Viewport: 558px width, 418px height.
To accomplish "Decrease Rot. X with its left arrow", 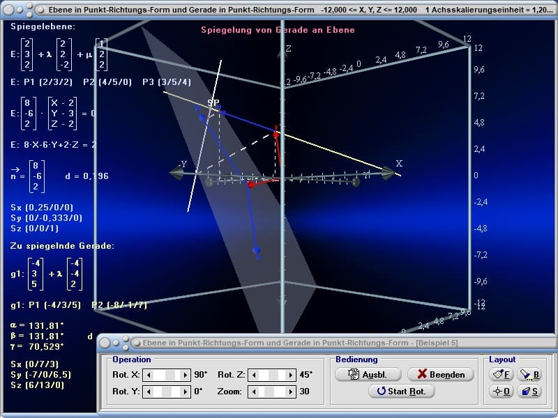I will (149, 375).
